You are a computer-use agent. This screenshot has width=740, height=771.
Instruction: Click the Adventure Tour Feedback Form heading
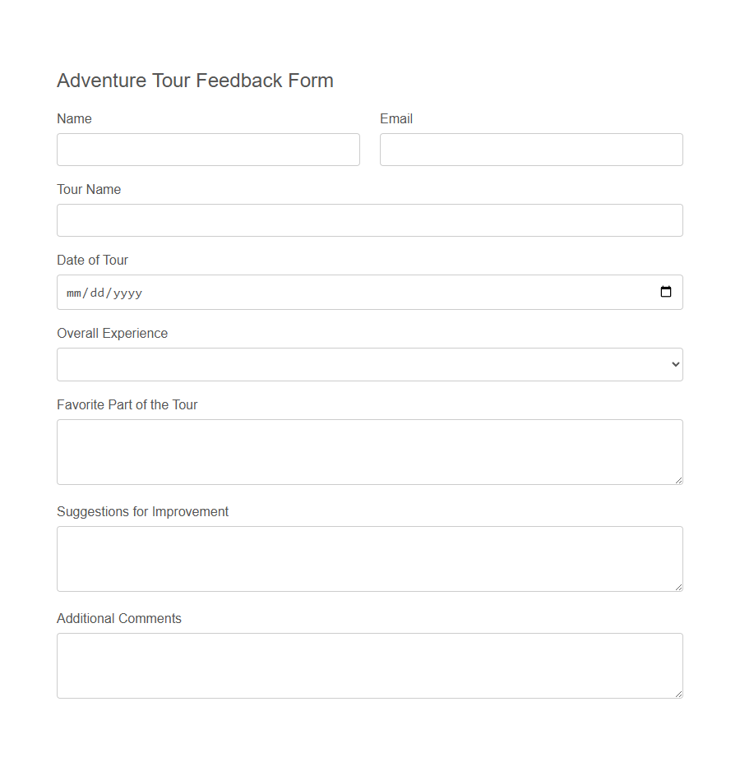pyautogui.click(x=195, y=81)
